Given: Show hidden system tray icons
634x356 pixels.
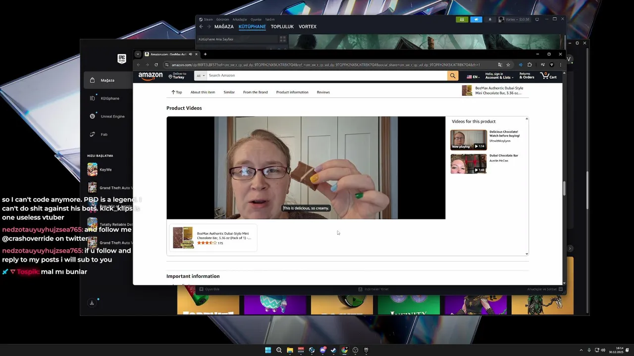Looking at the screenshot, I should coord(581,350).
